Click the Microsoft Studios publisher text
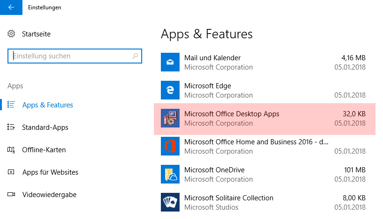Screen dimensions: 383x219 tap(211, 207)
